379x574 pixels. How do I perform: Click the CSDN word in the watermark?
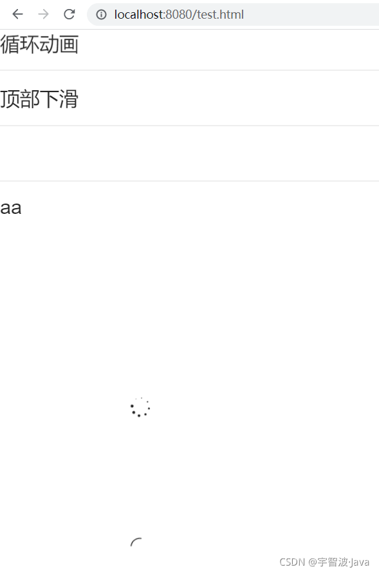pyautogui.click(x=292, y=562)
